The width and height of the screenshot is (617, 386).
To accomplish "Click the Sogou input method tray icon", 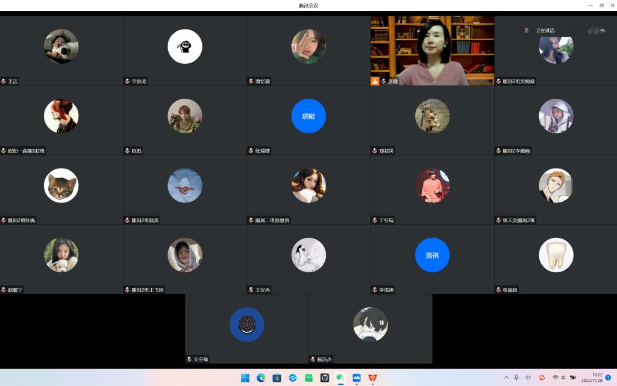I will point(542,378).
